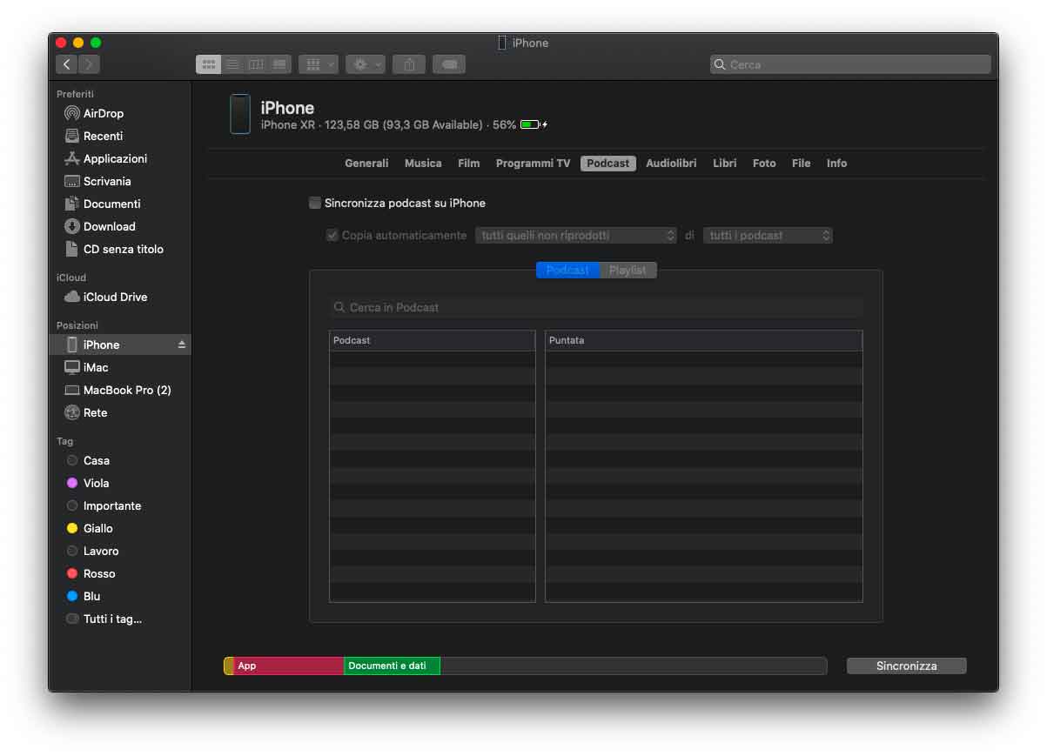Select the Podcast segmented button
Screen dimensions: 1047x756
click(x=567, y=271)
